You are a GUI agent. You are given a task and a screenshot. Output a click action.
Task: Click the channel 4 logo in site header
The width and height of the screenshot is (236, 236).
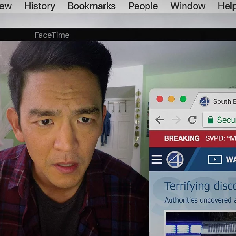pos(175,160)
